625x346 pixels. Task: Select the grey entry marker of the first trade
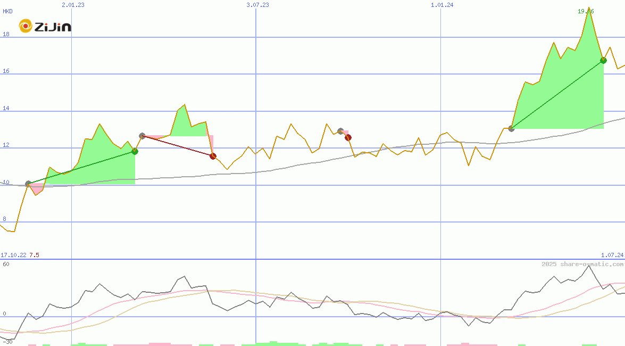pyautogui.click(x=28, y=184)
